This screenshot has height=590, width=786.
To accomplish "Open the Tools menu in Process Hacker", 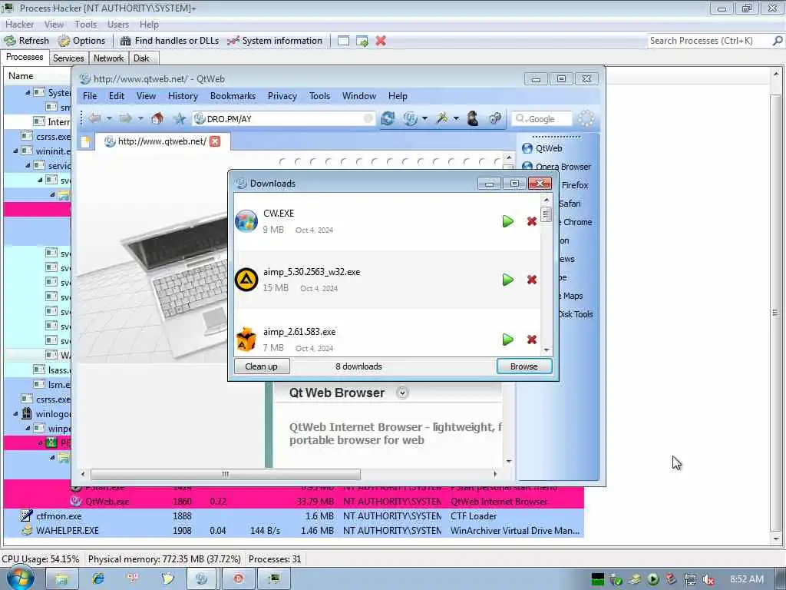I will (85, 24).
